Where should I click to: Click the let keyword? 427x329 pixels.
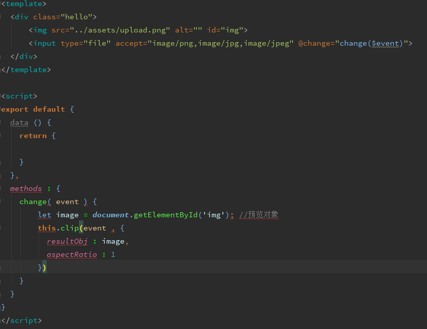pos(44,215)
